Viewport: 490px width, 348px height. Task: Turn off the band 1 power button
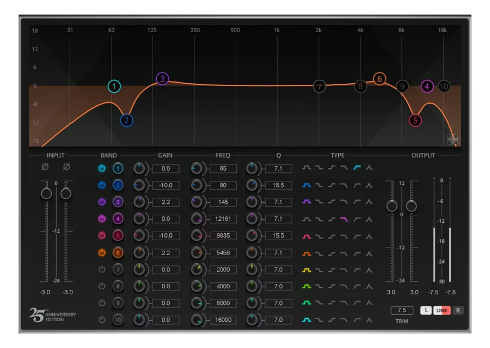click(x=102, y=168)
